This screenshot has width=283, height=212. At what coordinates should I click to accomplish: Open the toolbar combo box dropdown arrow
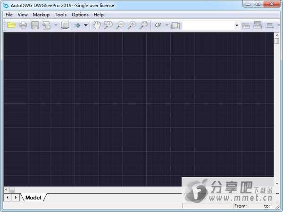tap(237, 25)
